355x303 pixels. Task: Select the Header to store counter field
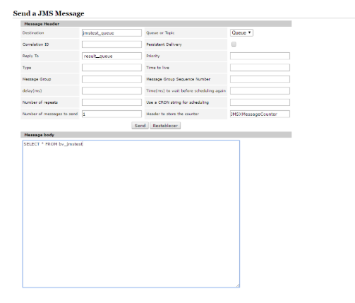[x=260, y=114]
